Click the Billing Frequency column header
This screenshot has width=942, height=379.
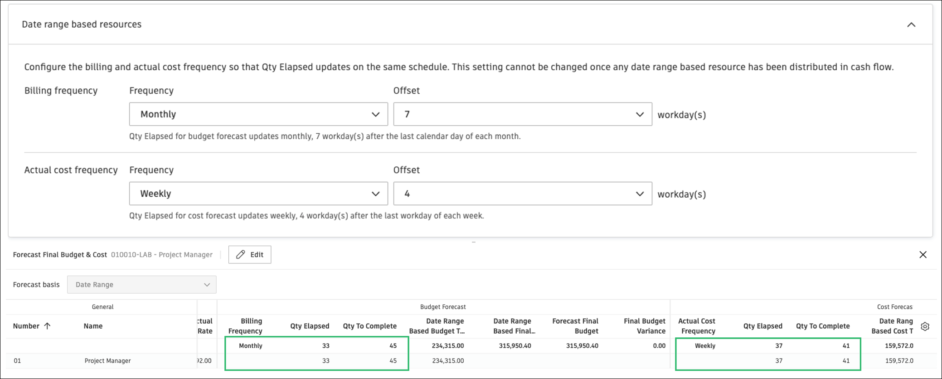[245, 326]
